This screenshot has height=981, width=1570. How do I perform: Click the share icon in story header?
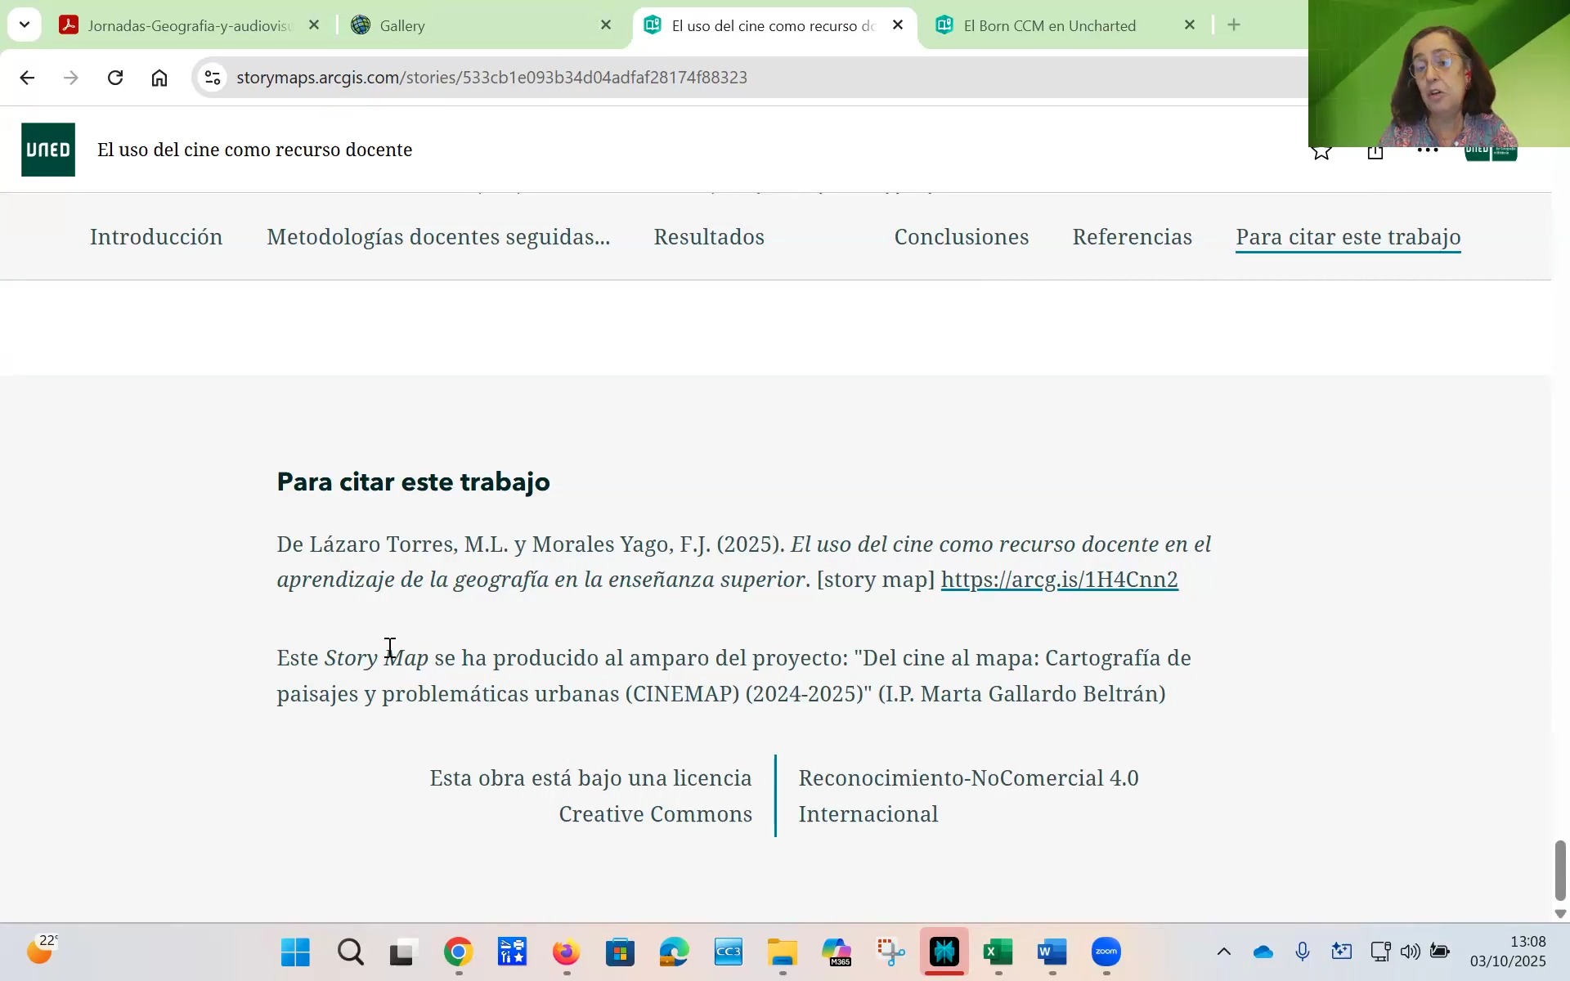click(1375, 152)
